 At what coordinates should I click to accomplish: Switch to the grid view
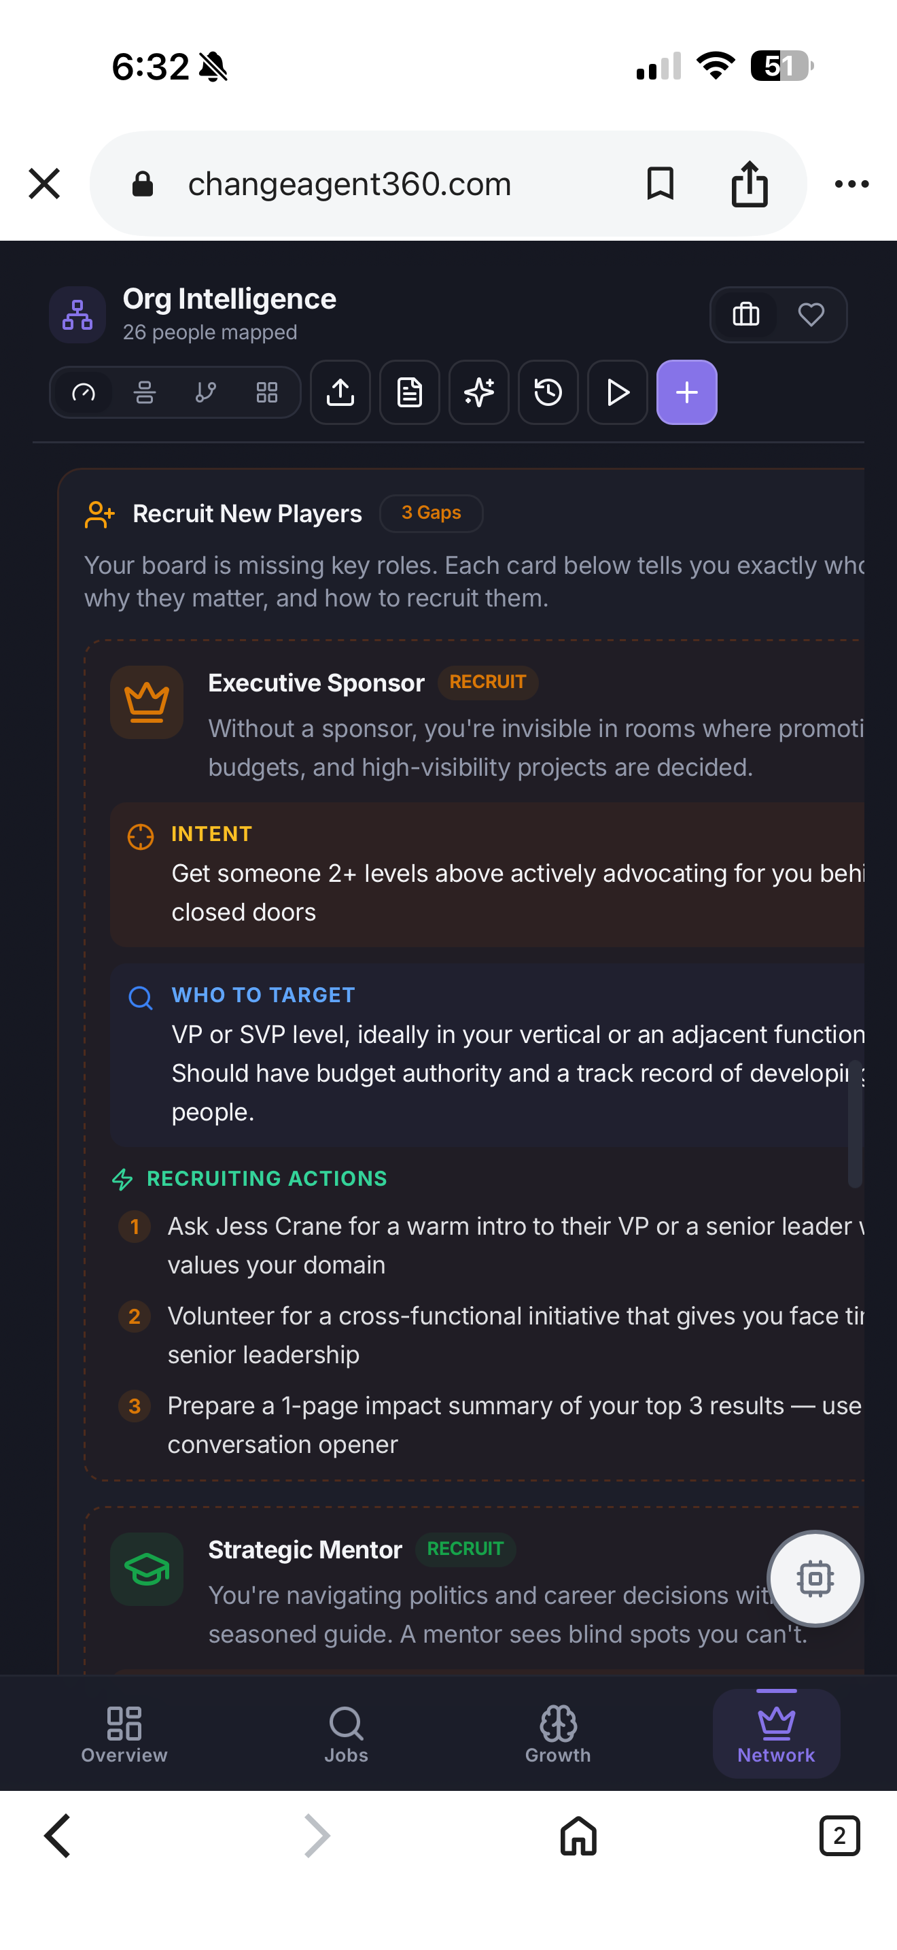pos(267,392)
